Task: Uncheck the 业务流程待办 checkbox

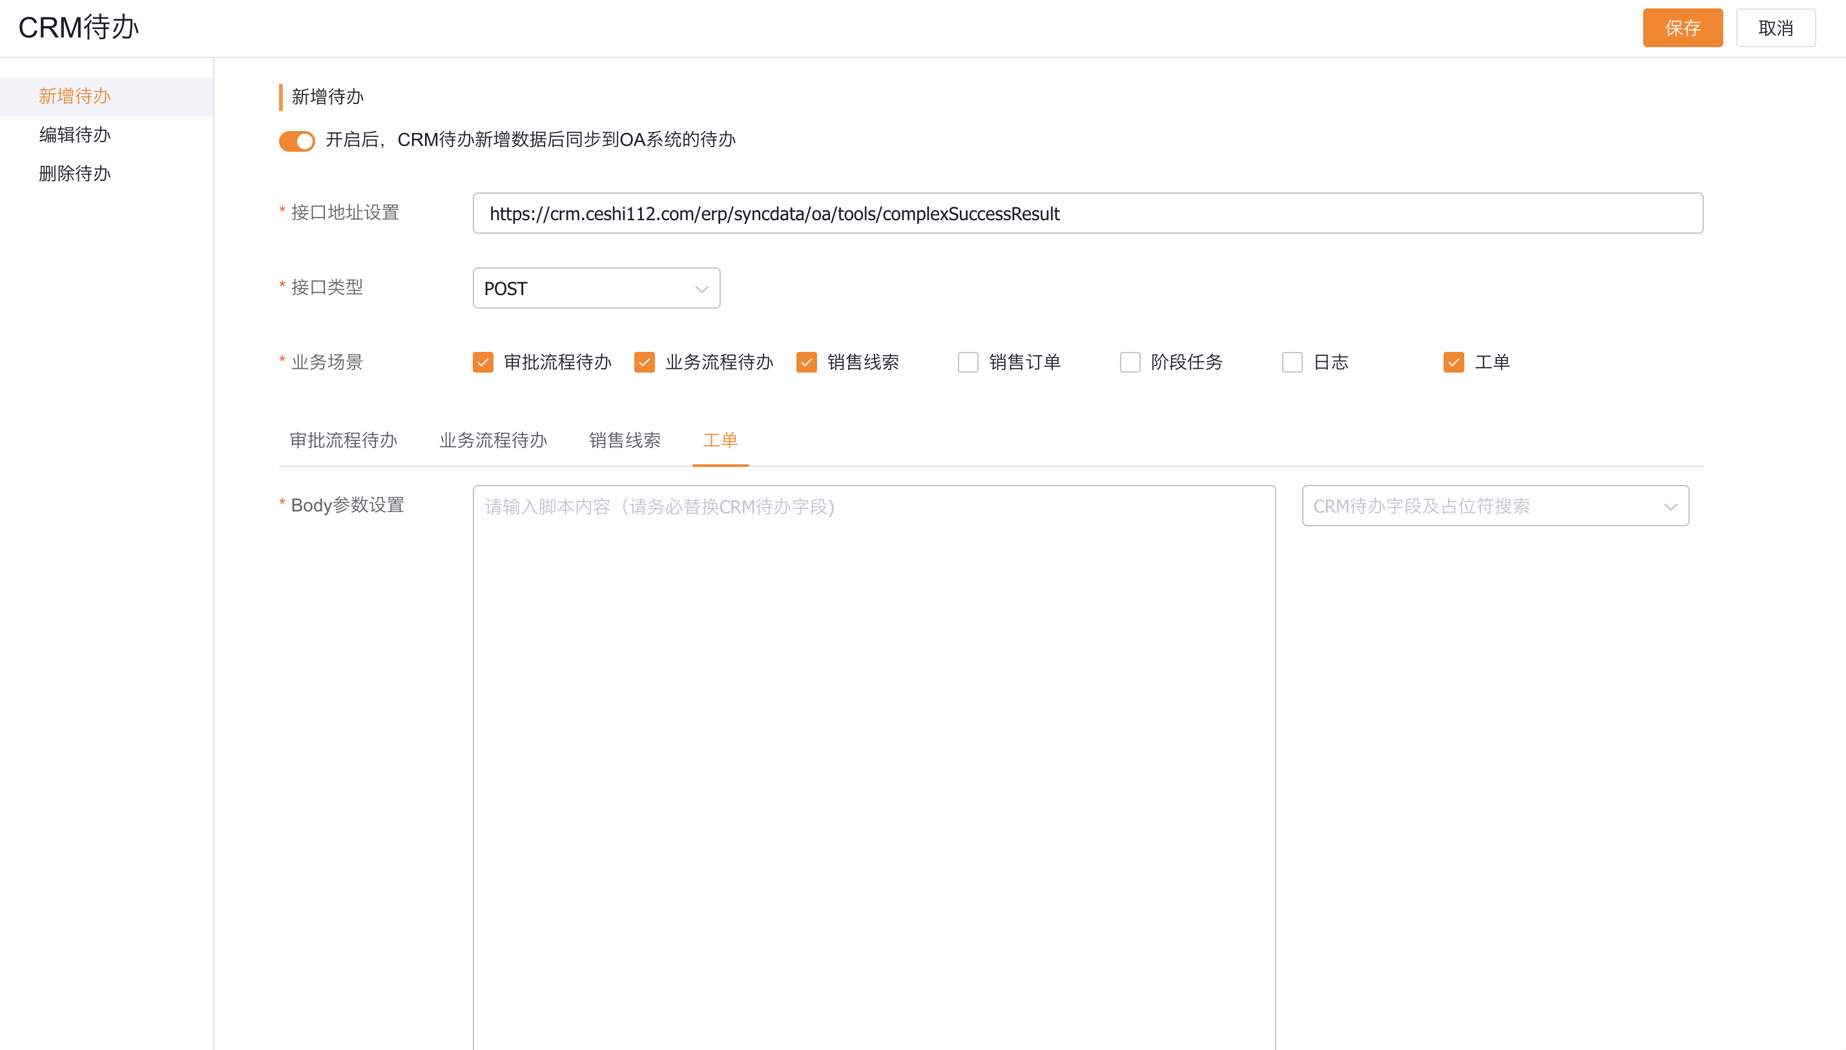Action: (x=645, y=362)
